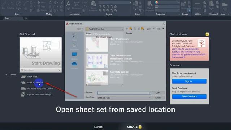Viewport: 231px width, 130px height.
Task: Click the File name input field
Action: (x=124, y=93)
